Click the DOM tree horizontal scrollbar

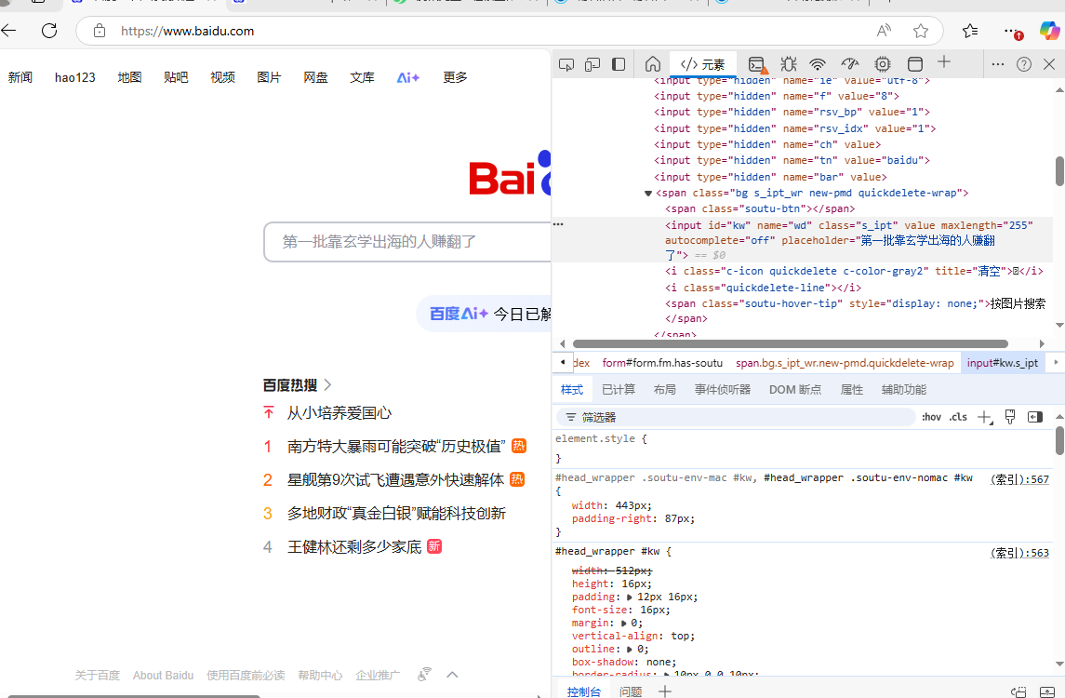(790, 344)
